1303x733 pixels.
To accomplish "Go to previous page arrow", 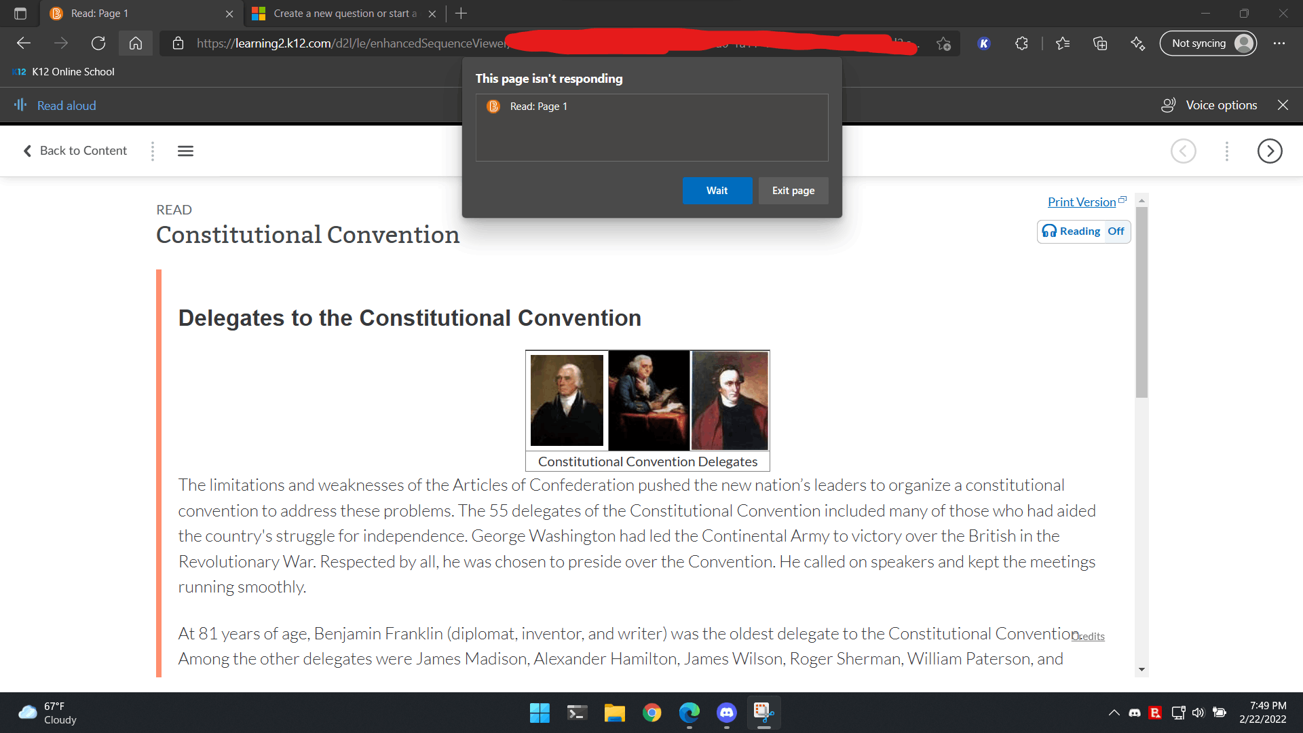I will click(x=1183, y=151).
